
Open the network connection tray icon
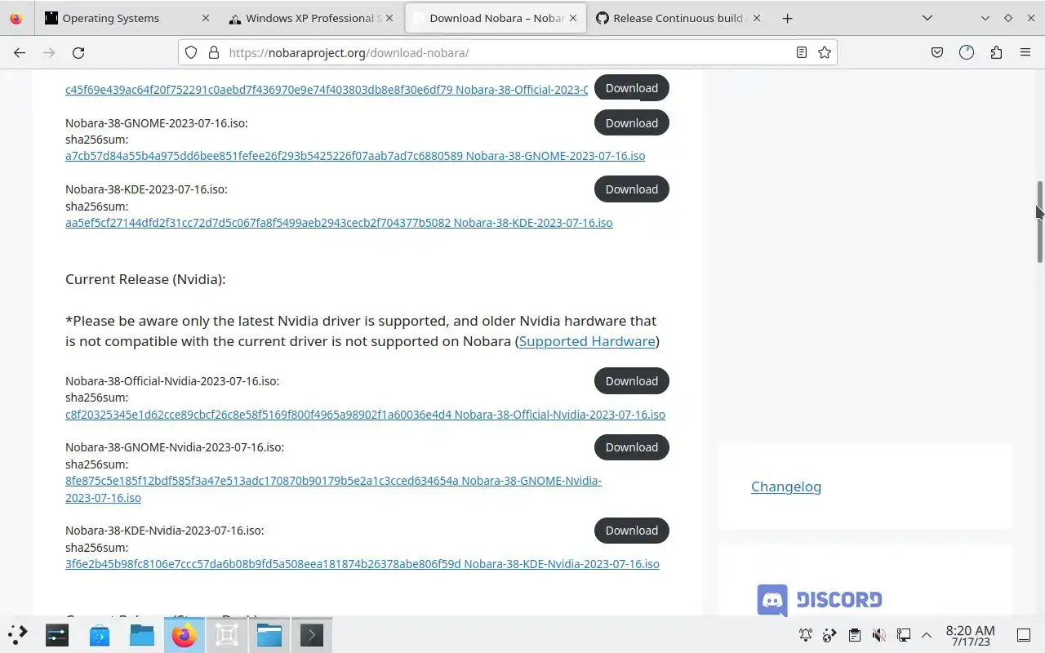point(903,635)
